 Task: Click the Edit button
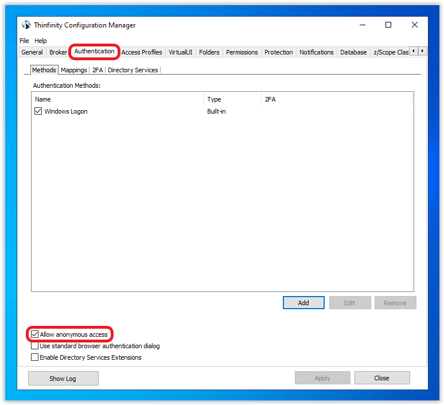[350, 303]
